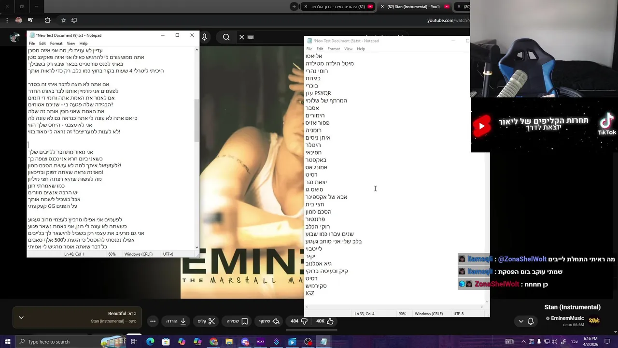Close the 'היהודים באים' browser tab

click(306, 6)
